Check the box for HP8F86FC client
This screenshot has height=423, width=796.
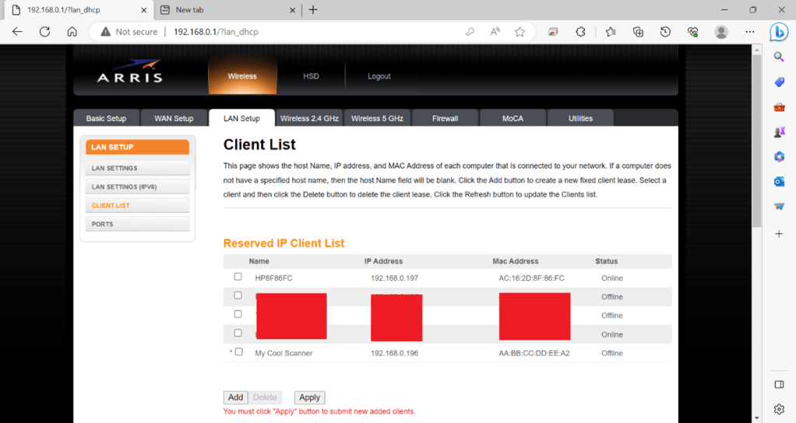click(238, 277)
